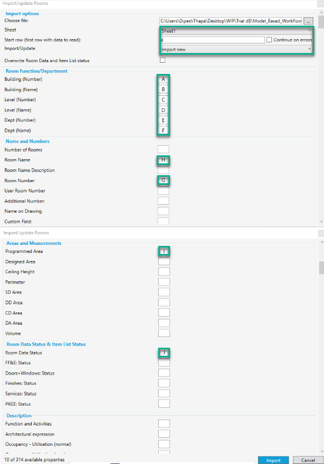324x464 pixels.
Task: Enable the Continue on errors checkbox
Action: [x=269, y=40]
